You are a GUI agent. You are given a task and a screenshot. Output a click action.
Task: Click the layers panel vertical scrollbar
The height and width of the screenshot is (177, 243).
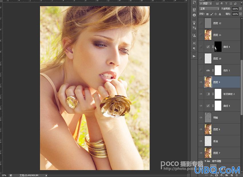(x=242, y=87)
